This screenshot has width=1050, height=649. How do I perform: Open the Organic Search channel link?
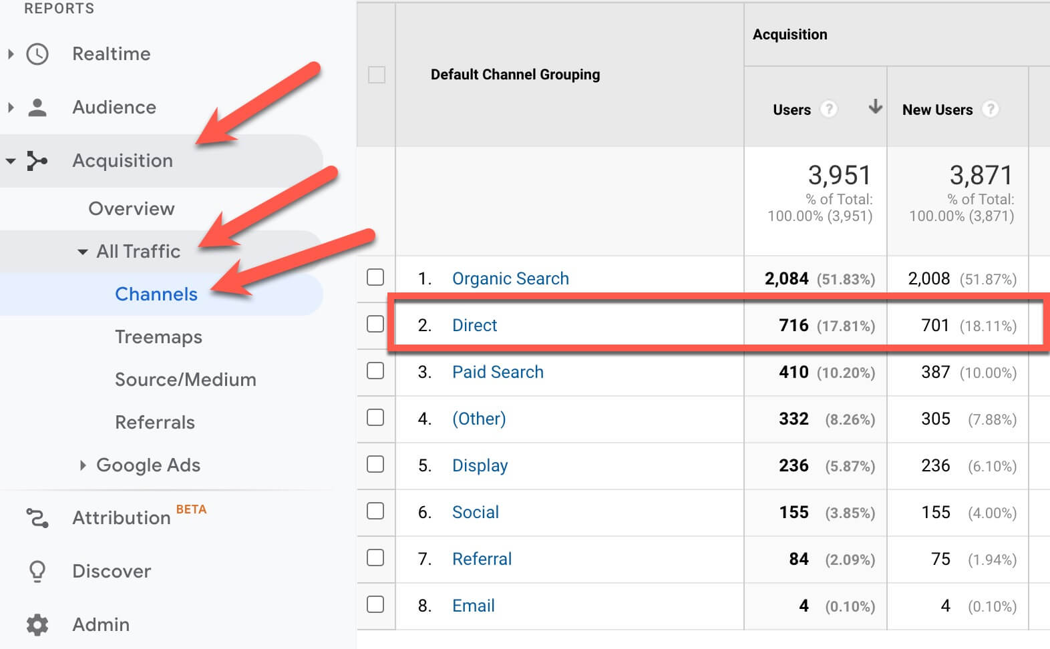(510, 278)
